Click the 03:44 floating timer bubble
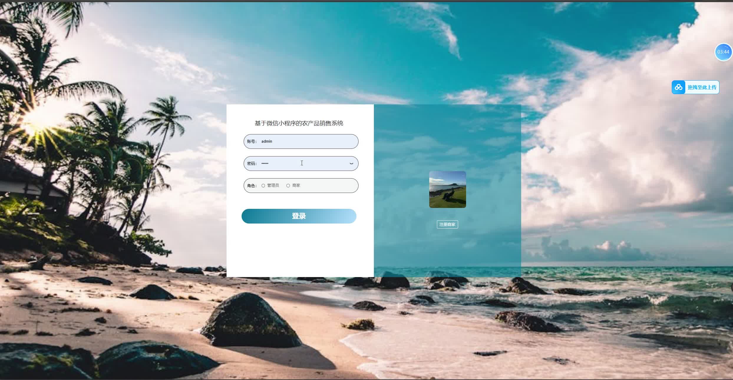Screen dimensions: 733x380 (723, 52)
